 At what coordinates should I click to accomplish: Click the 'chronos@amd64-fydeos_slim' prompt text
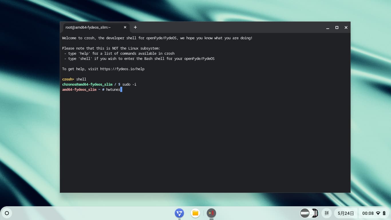point(87,85)
